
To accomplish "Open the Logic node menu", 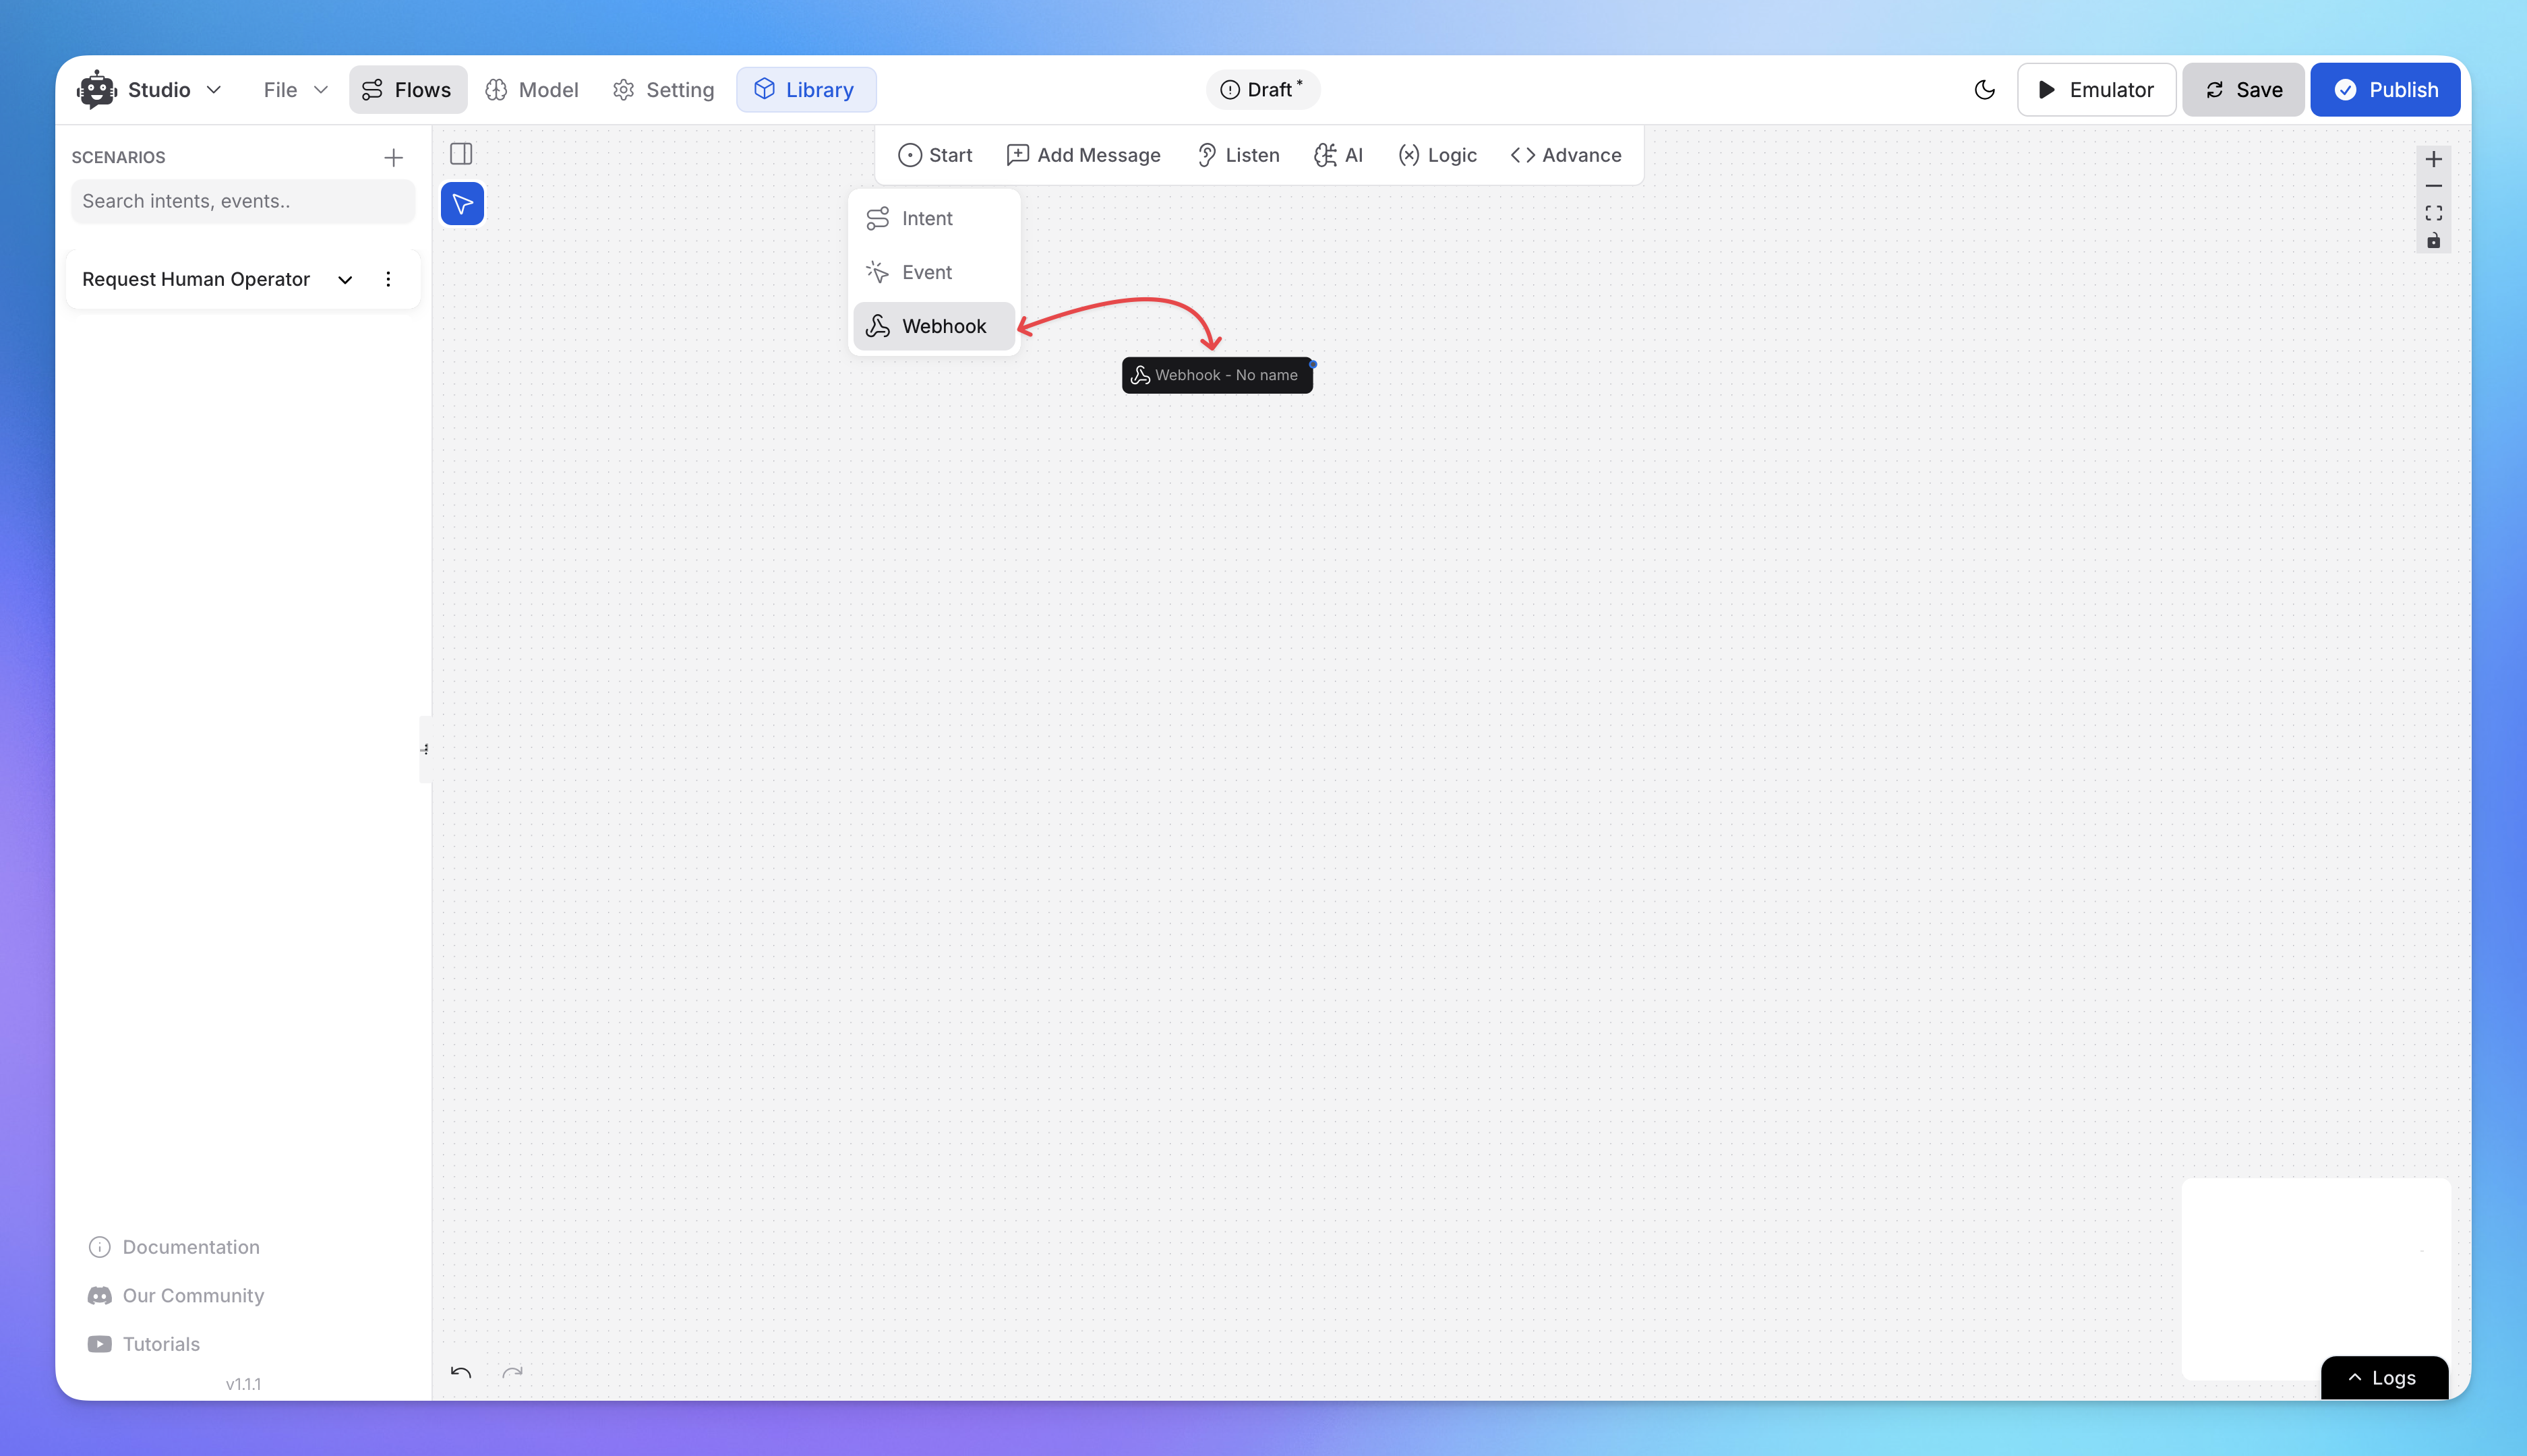I will [x=1437, y=155].
